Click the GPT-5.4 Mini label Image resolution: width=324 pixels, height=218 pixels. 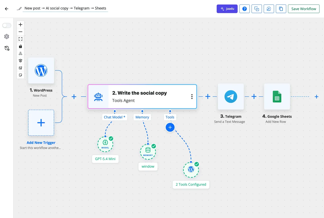click(x=105, y=159)
